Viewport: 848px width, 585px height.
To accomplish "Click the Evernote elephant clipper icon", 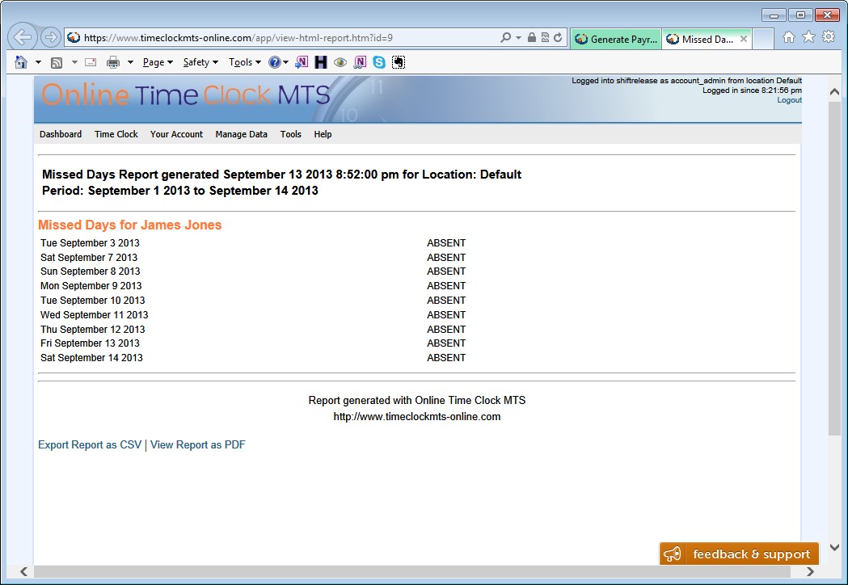I will pos(399,62).
